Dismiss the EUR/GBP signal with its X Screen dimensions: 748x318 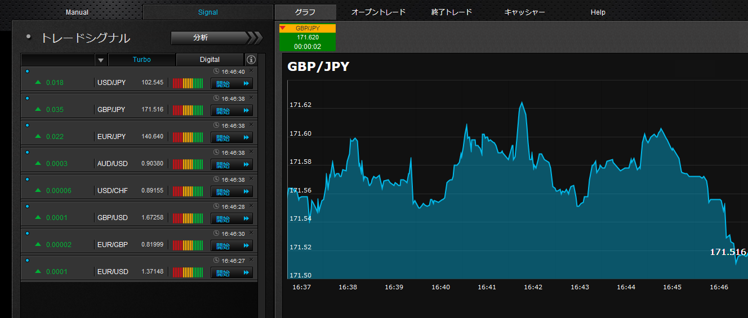(x=251, y=232)
